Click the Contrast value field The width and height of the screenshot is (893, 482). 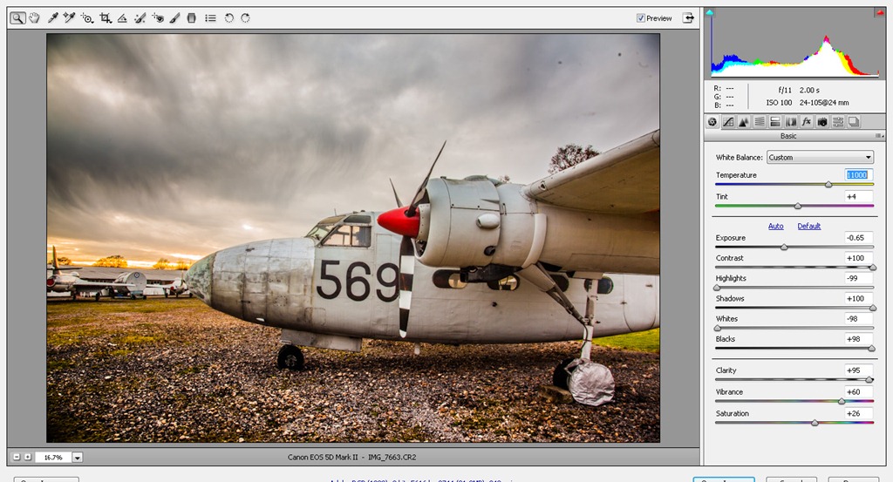pos(858,258)
